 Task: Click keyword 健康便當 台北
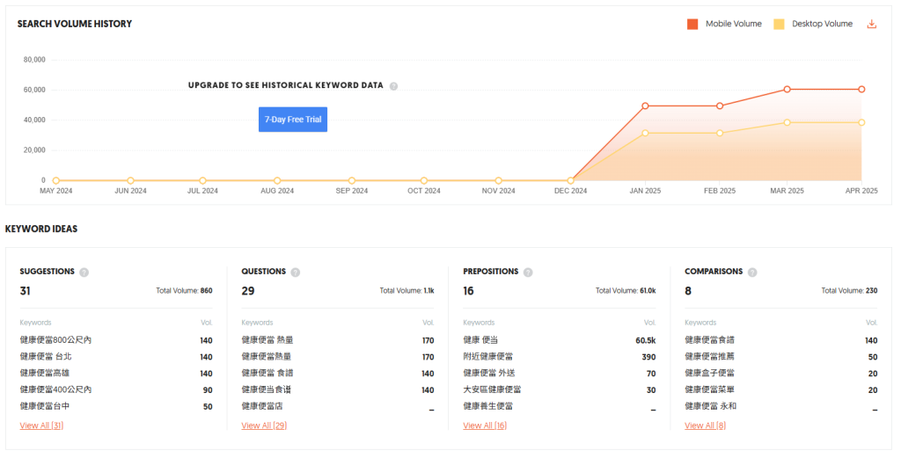pos(46,357)
